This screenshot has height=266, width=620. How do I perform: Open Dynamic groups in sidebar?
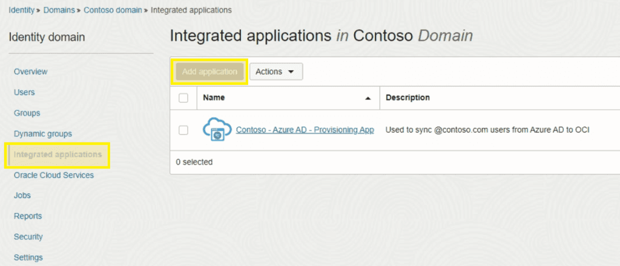(43, 134)
